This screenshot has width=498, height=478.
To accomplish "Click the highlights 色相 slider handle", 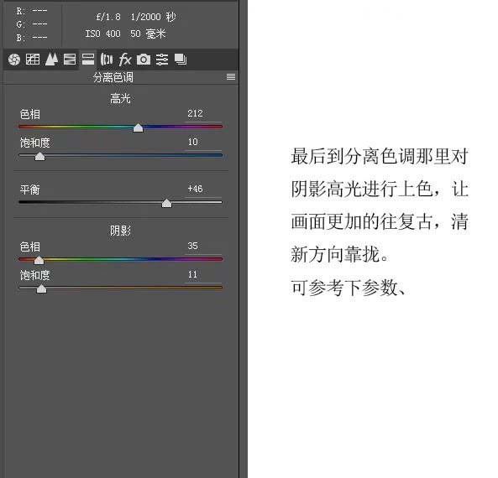I will (x=138, y=127).
